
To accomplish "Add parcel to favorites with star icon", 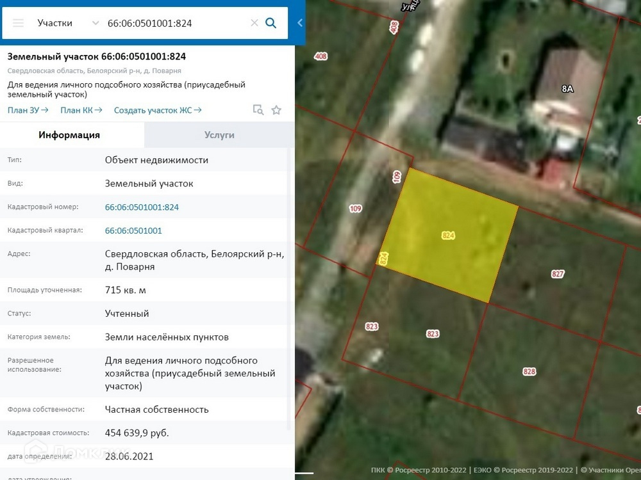I will [x=276, y=110].
